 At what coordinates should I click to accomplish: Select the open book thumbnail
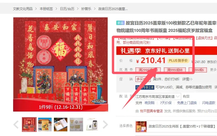(61, 124)
